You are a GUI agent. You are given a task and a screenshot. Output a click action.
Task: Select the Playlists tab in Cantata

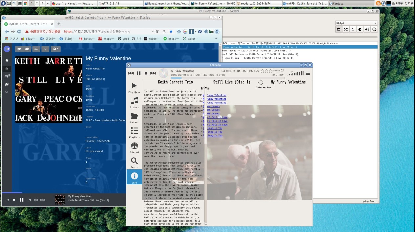click(x=134, y=133)
